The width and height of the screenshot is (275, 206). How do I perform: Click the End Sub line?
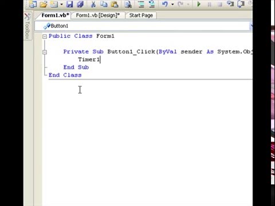(x=76, y=68)
